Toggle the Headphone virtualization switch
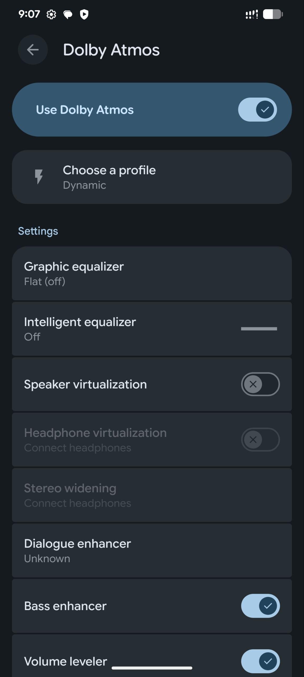Screen dimensions: 304x677 pyautogui.click(x=260, y=440)
